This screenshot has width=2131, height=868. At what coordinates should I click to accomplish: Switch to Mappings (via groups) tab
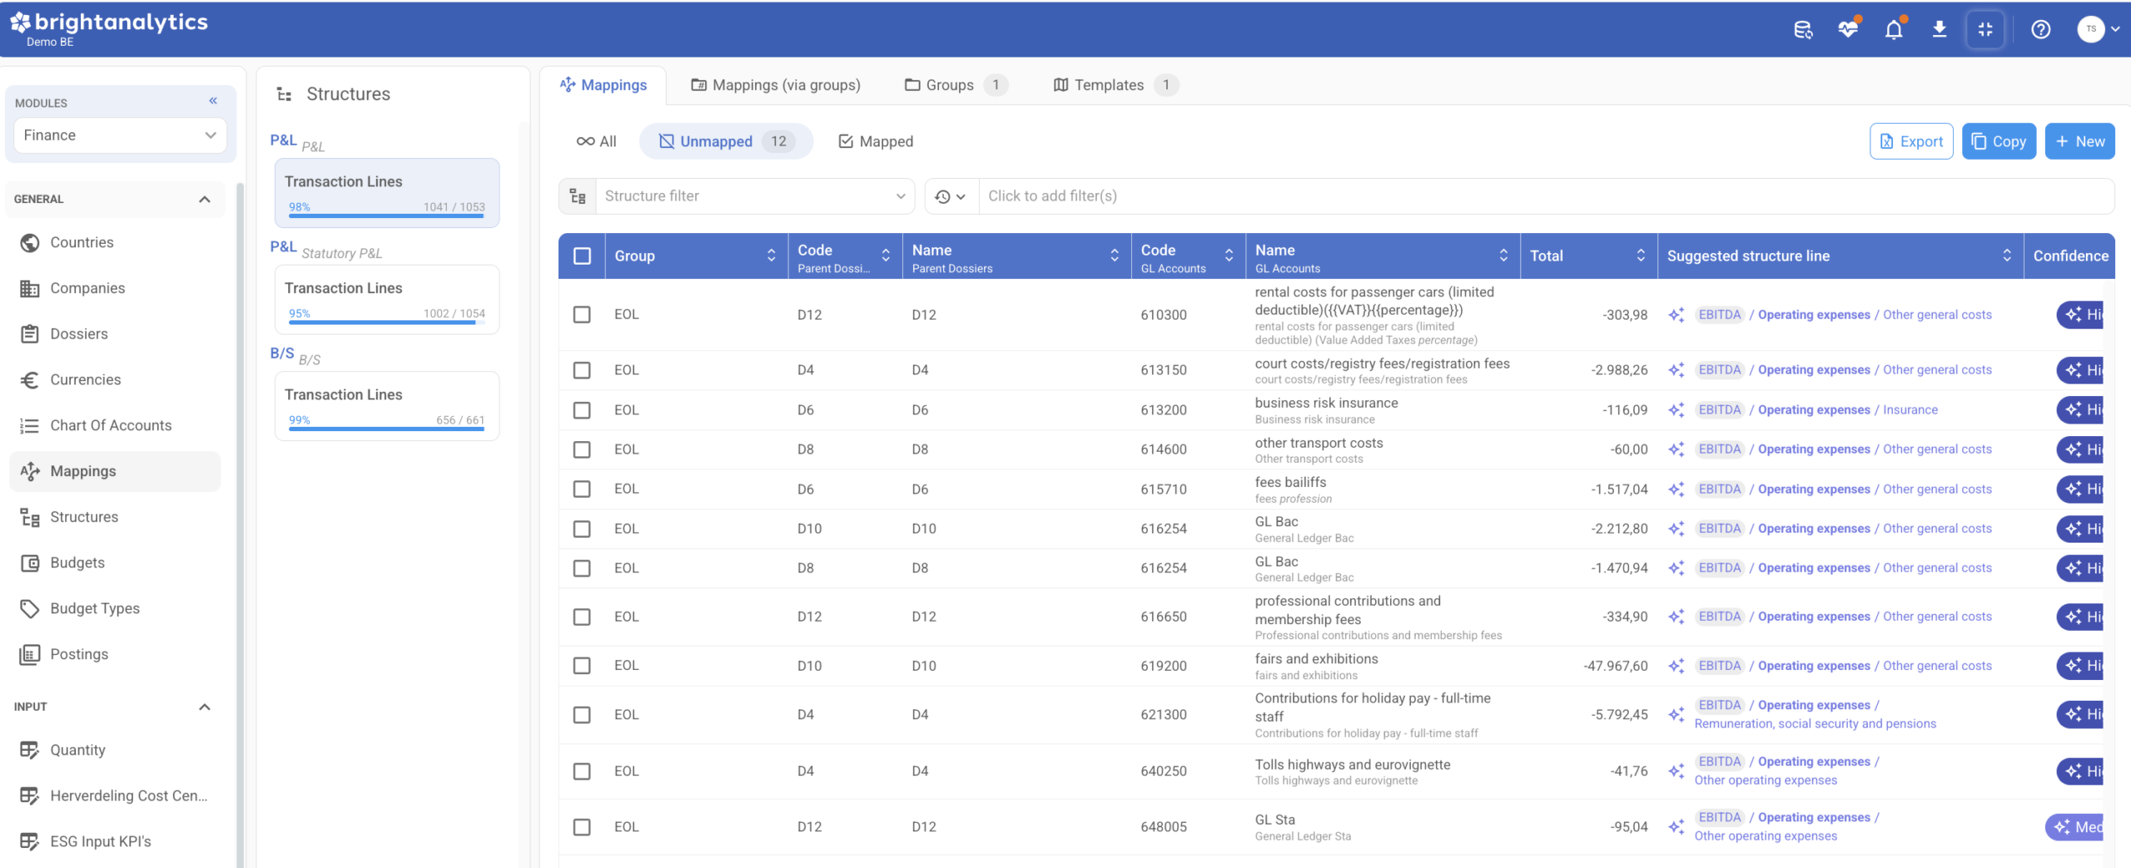pyautogui.click(x=776, y=85)
